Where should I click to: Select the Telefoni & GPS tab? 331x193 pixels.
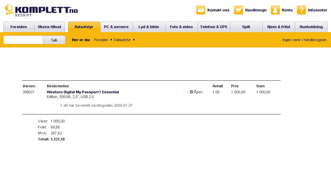[x=214, y=27]
